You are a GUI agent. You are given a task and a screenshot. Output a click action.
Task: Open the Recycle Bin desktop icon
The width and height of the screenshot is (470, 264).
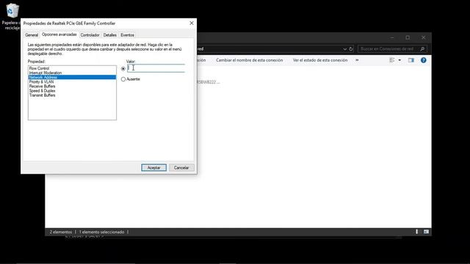point(12,15)
